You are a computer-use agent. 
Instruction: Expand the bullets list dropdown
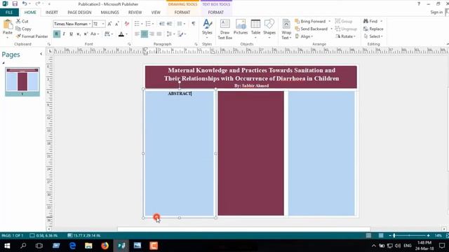point(142,24)
